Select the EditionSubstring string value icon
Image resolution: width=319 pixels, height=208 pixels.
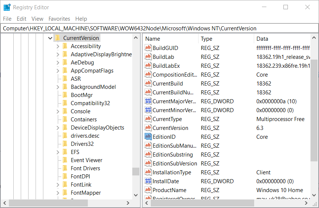148,154
